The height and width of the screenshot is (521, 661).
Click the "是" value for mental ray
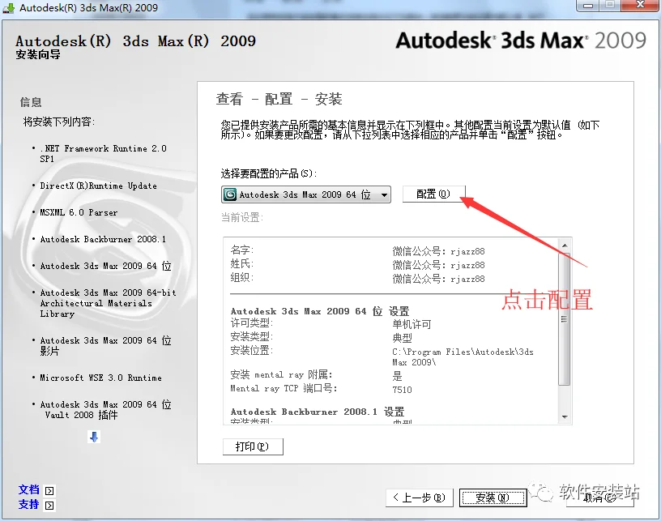tap(397, 376)
